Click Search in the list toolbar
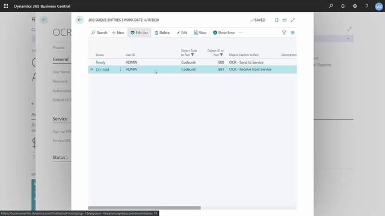 click(x=99, y=32)
